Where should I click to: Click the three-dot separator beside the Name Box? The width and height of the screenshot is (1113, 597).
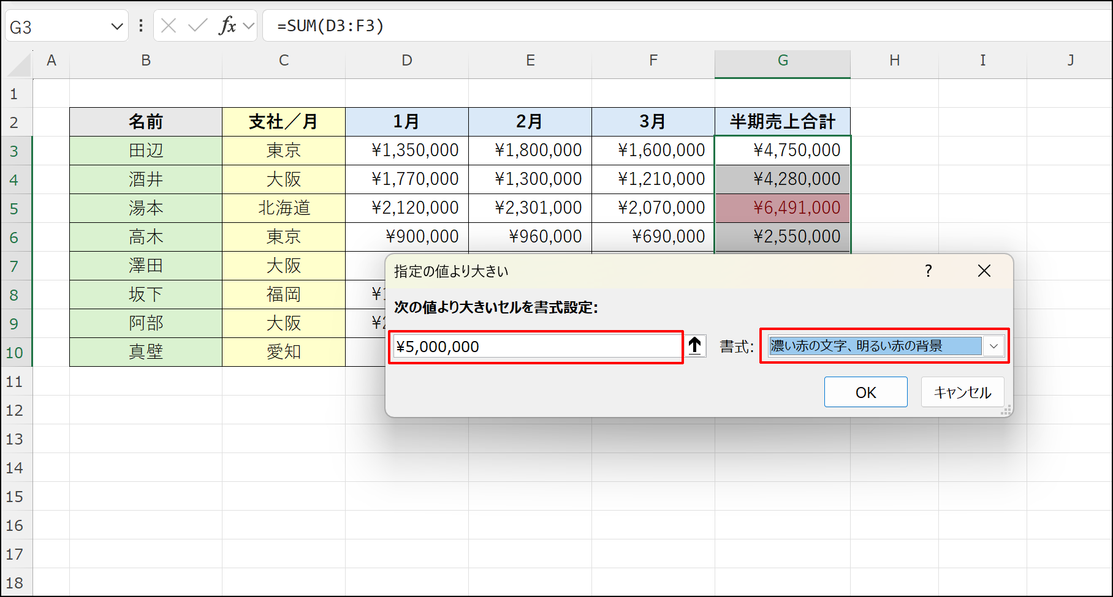[141, 26]
